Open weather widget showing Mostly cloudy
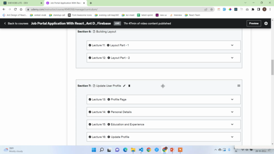Screen dimensions: 274x154 pos(13,150)
